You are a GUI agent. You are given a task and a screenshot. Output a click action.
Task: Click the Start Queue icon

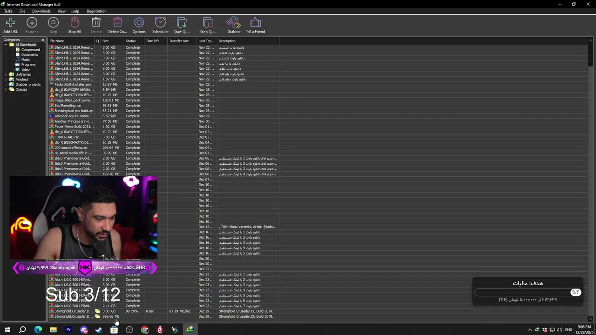coord(182,22)
